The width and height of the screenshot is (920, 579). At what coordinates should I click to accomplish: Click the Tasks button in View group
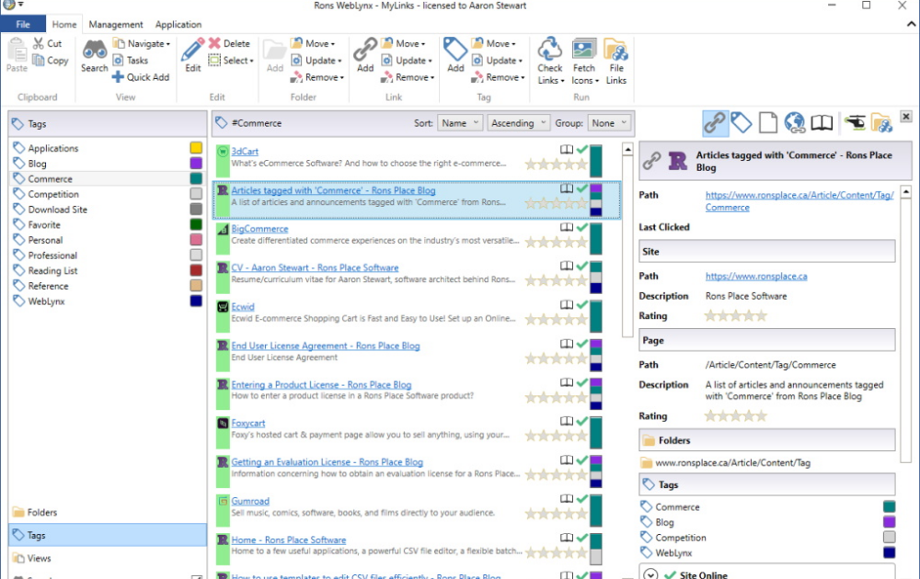pos(131,61)
